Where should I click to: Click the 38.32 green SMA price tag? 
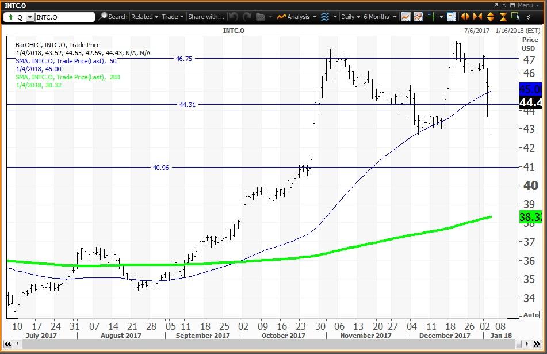click(530, 217)
